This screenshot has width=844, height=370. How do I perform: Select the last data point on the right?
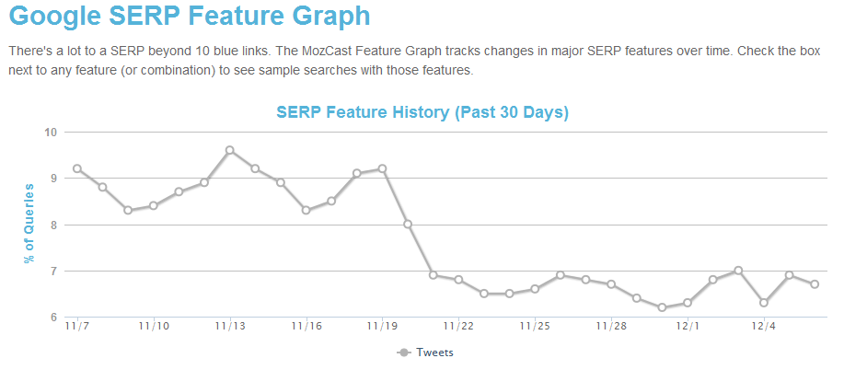(x=815, y=284)
